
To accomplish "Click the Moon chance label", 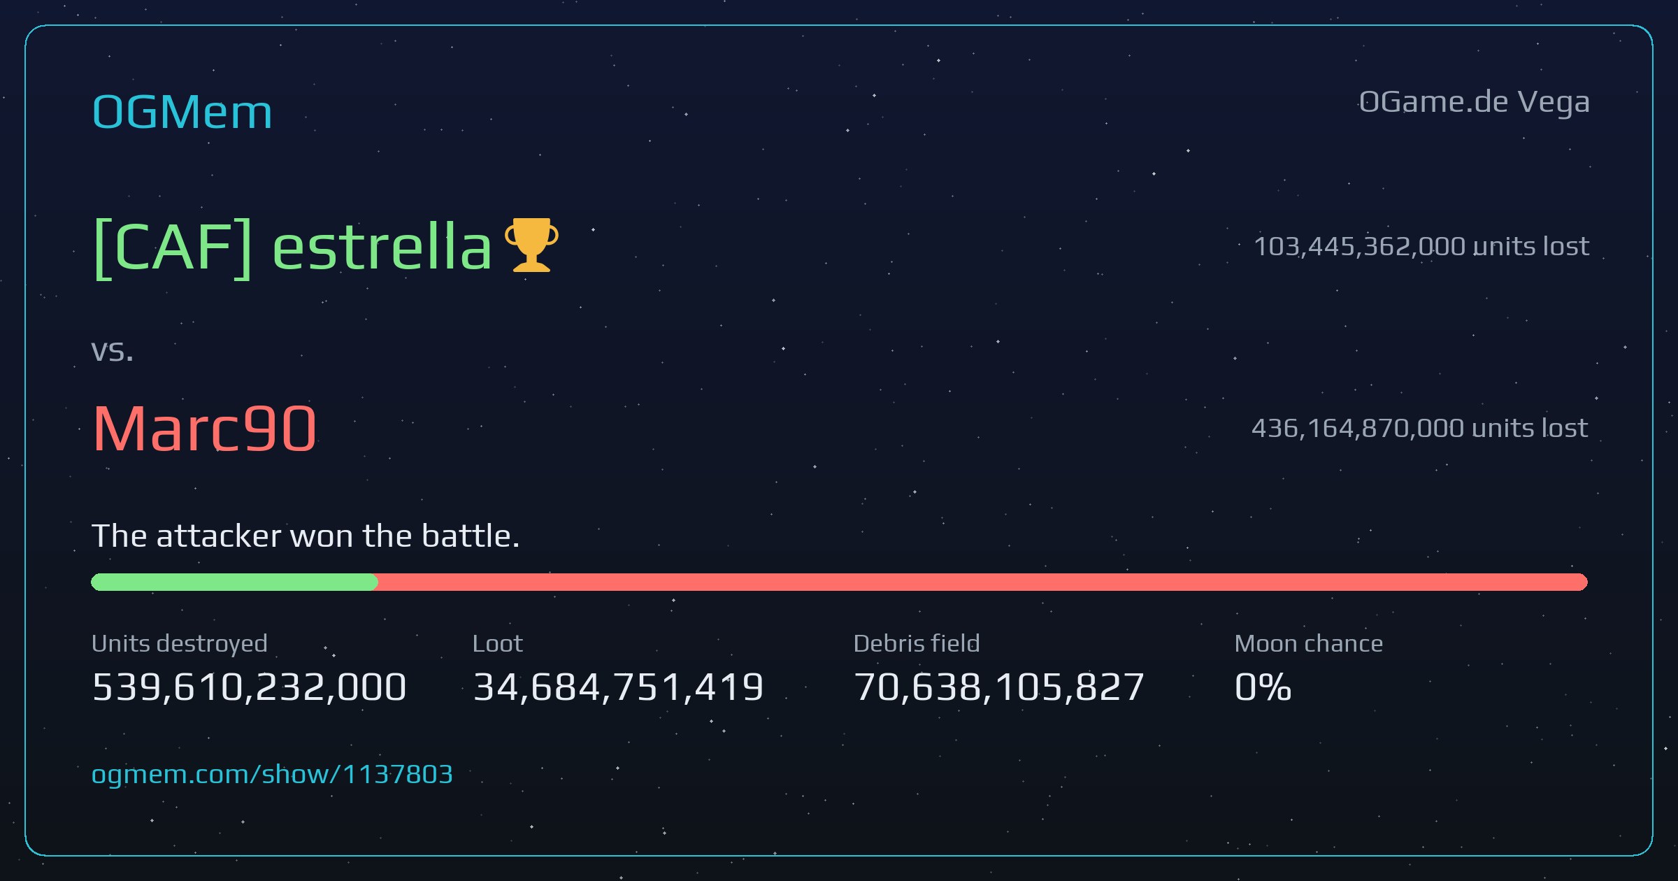I will [x=1309, y=643].
